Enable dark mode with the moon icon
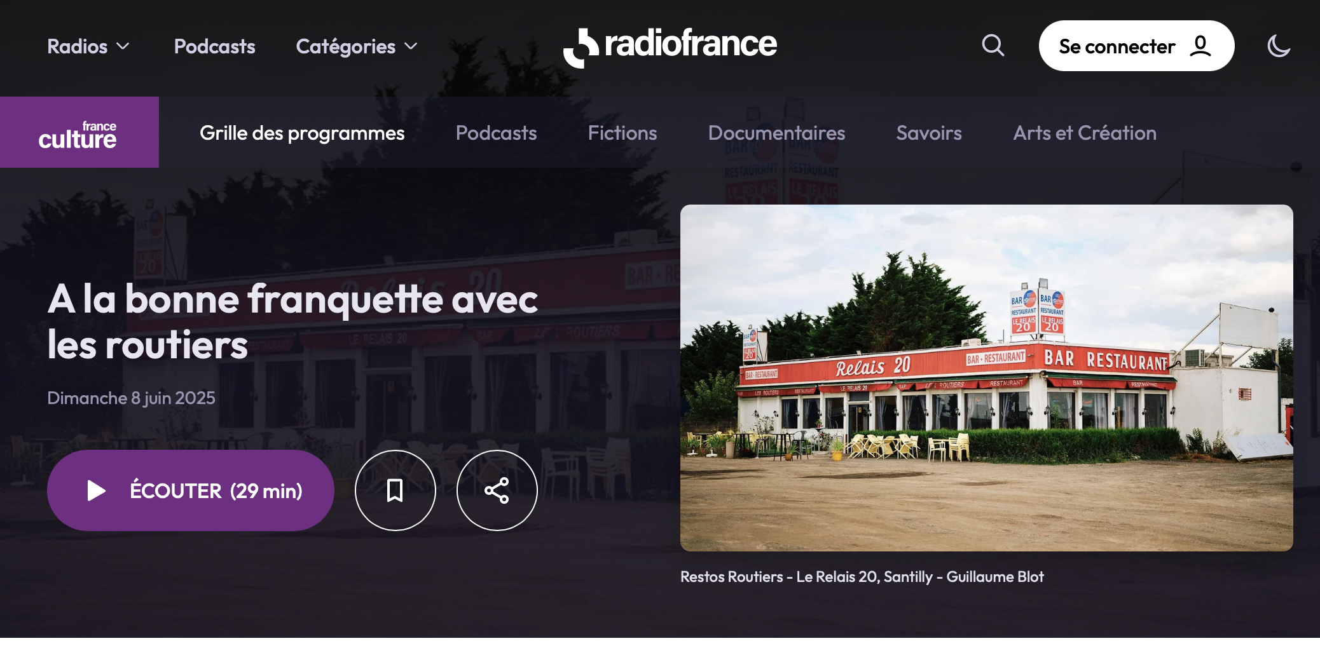The image size is (1320, 648). pyautogui.click(x=1279, y=45)
